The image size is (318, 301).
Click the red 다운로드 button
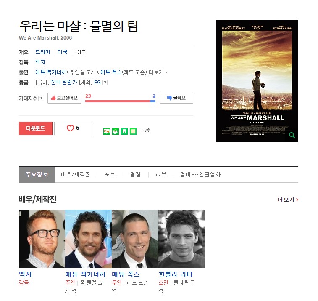[x=36, y=128]
